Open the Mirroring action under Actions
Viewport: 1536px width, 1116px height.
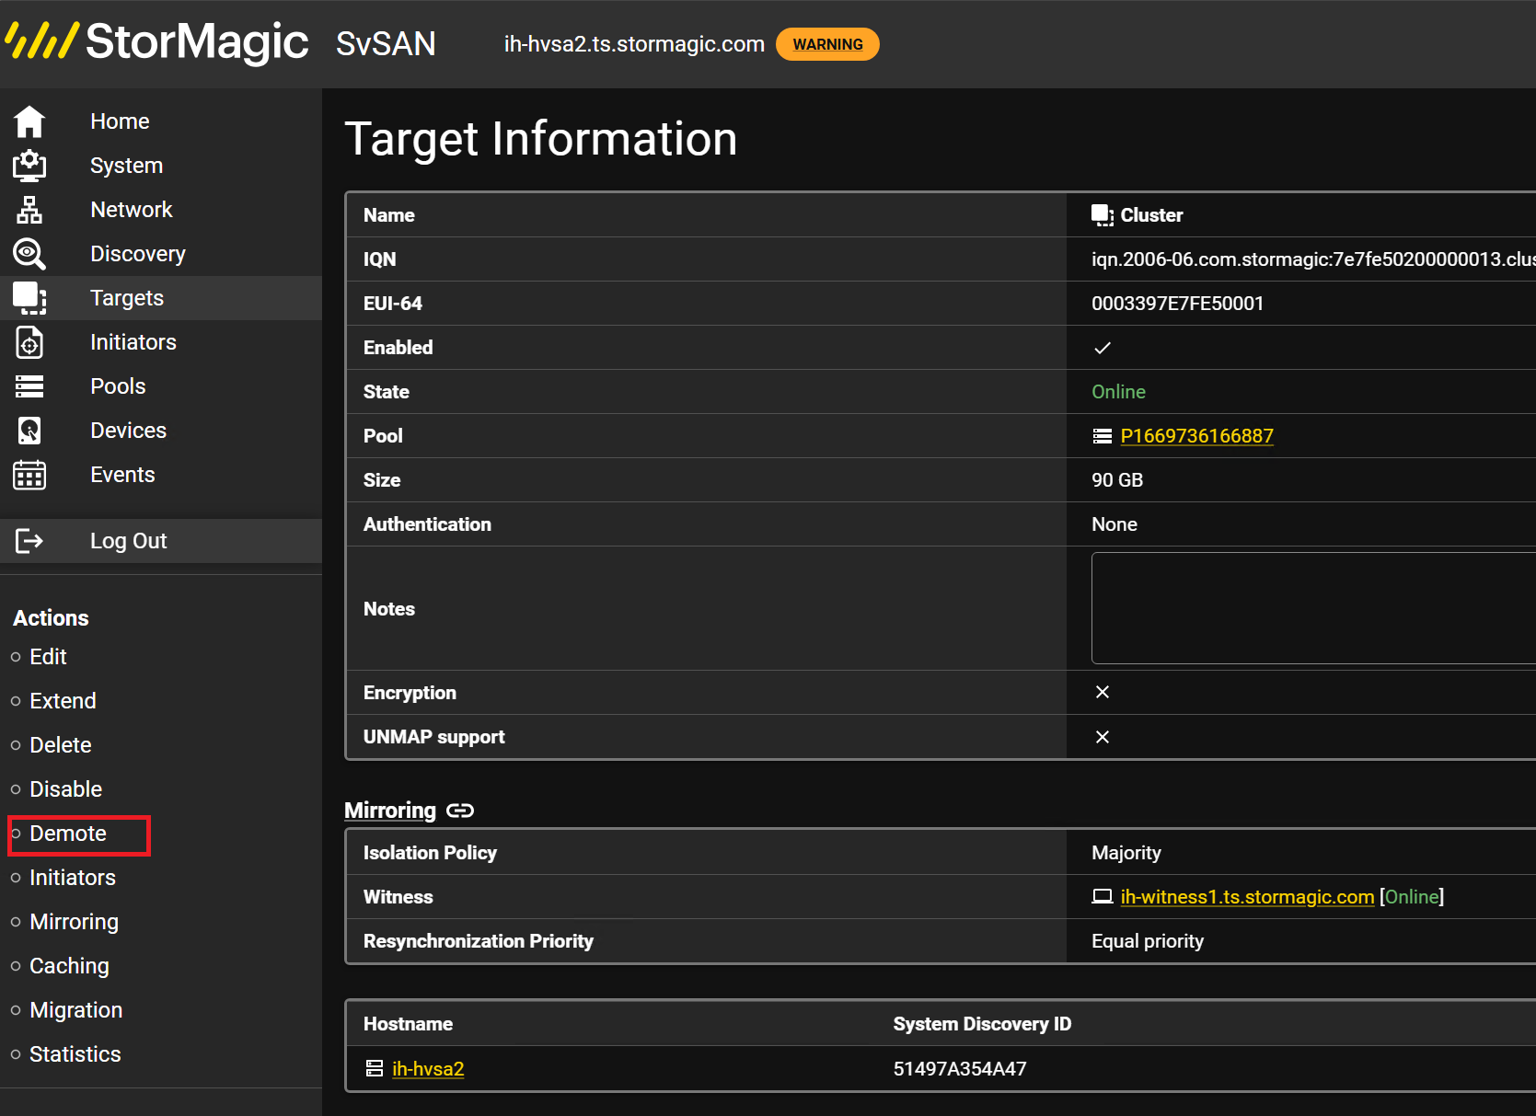(75, 922)
